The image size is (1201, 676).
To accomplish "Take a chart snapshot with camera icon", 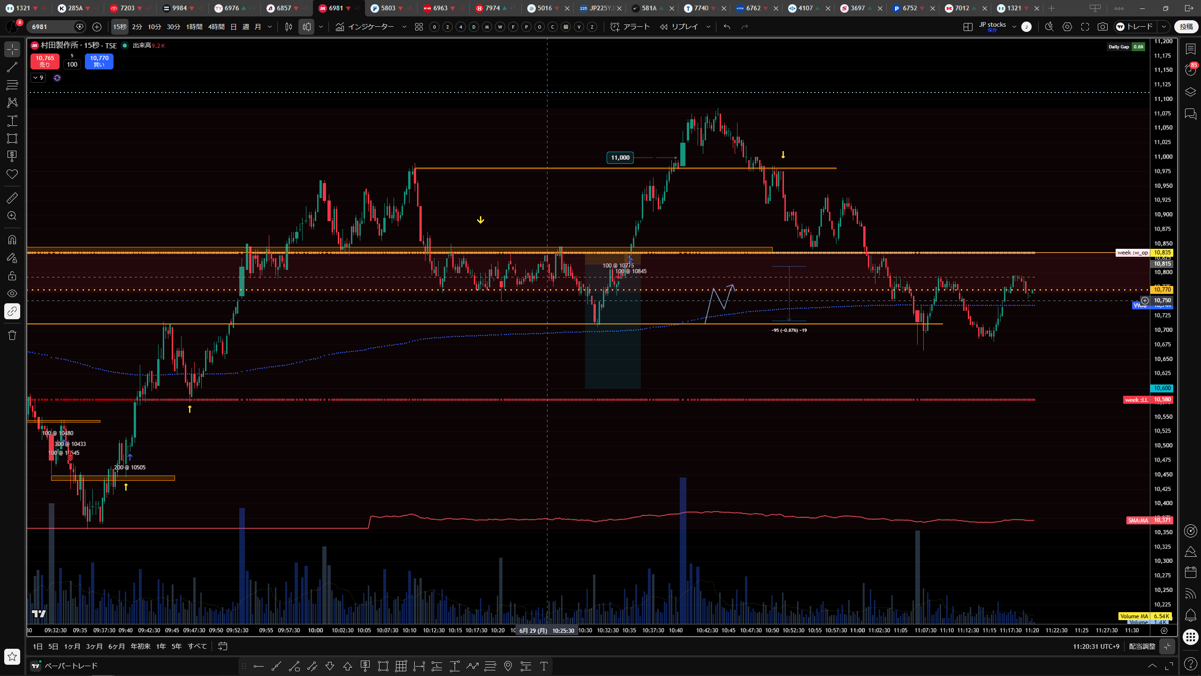I will (x=1102, y=27).
